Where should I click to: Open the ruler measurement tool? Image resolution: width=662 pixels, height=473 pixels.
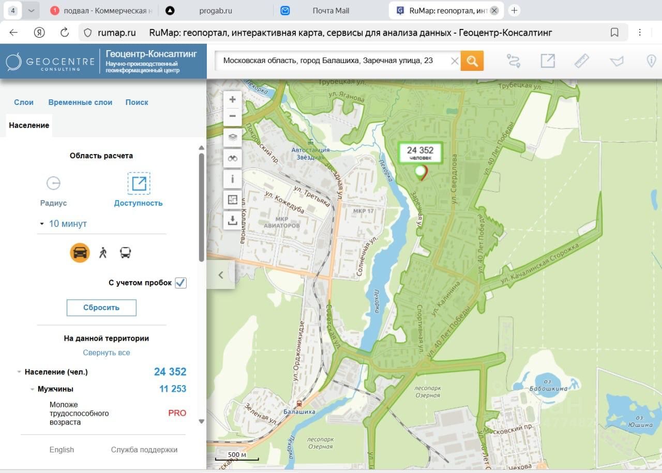pos(582,61)
